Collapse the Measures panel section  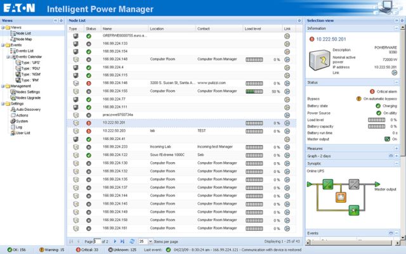click(396, 148)
